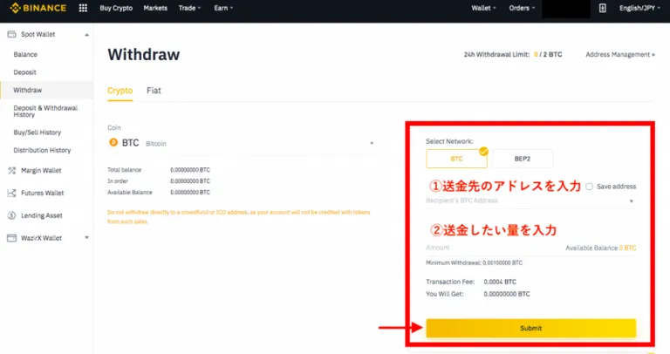This screenshot has width=670, height=354.
Task: Click the Binance logo
Action: pyautogui.click(x=38, y=8)
